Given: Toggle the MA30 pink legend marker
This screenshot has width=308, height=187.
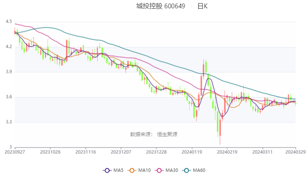Looking at the screenshot, I should click(159, 170).
